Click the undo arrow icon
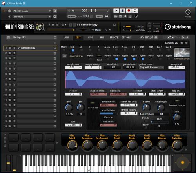Image resolution: width=196 pixels, height=173 pixels. click(x=169, y=37)
